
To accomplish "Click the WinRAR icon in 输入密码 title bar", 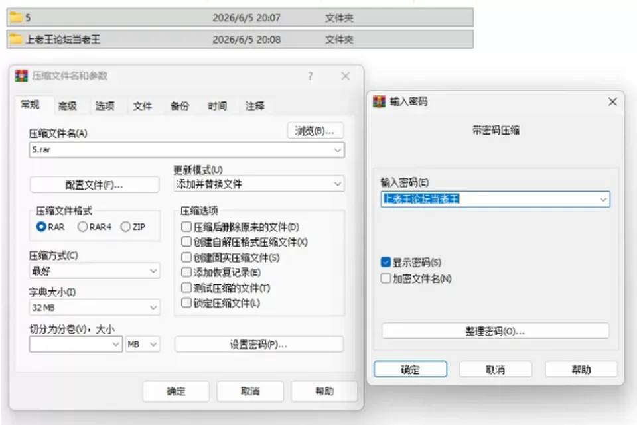I will click(x=379, y=101).
